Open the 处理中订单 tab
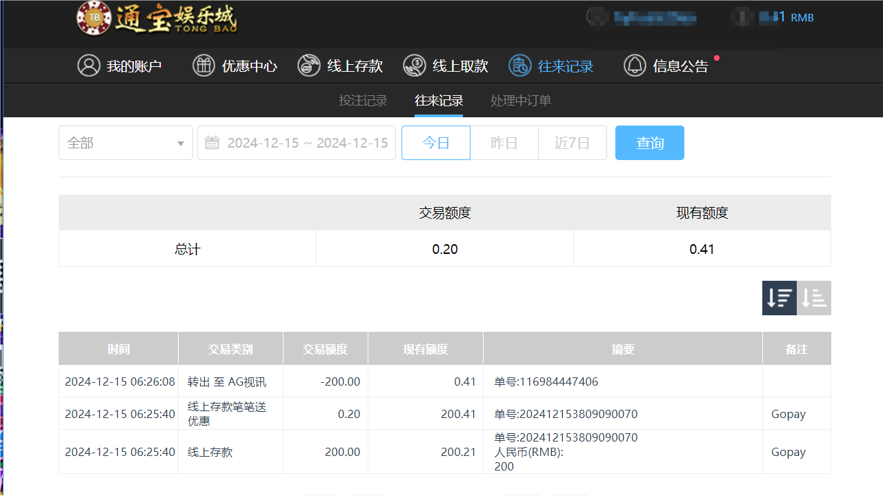Screen dimensions: 883x496 coord(521,100)
